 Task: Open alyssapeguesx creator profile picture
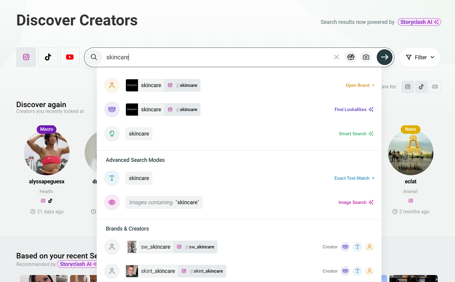46,152
